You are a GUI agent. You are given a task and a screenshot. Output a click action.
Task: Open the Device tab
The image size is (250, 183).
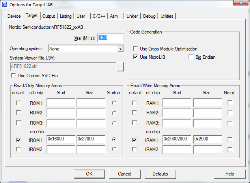pos(14,16)
